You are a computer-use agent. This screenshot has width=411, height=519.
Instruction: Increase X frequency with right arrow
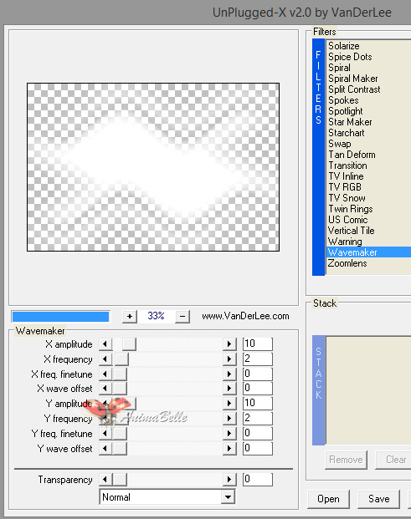[x=229, y=359]
